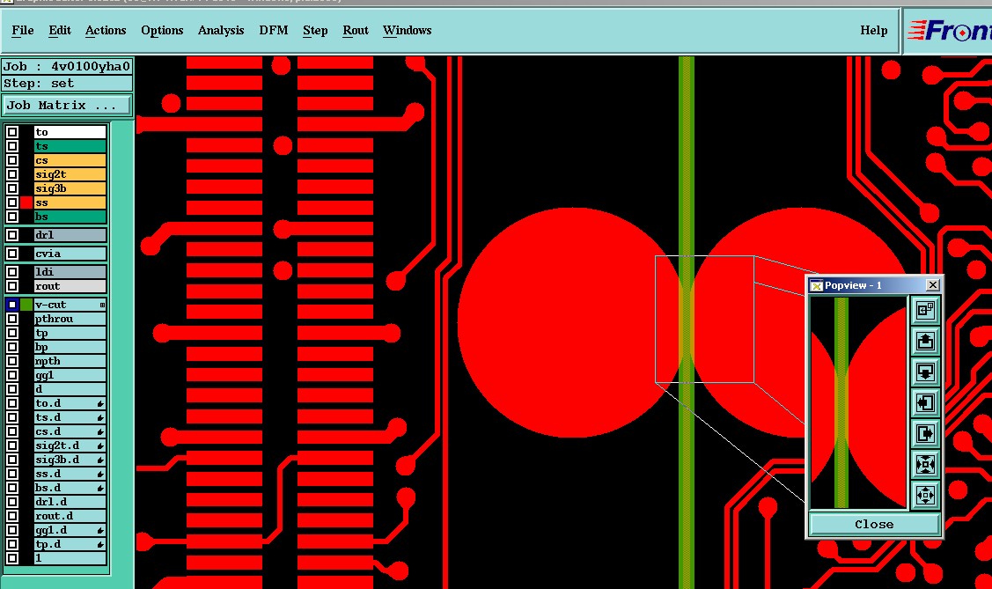Pan Popview right with arrow icon

tap(925, 434)
